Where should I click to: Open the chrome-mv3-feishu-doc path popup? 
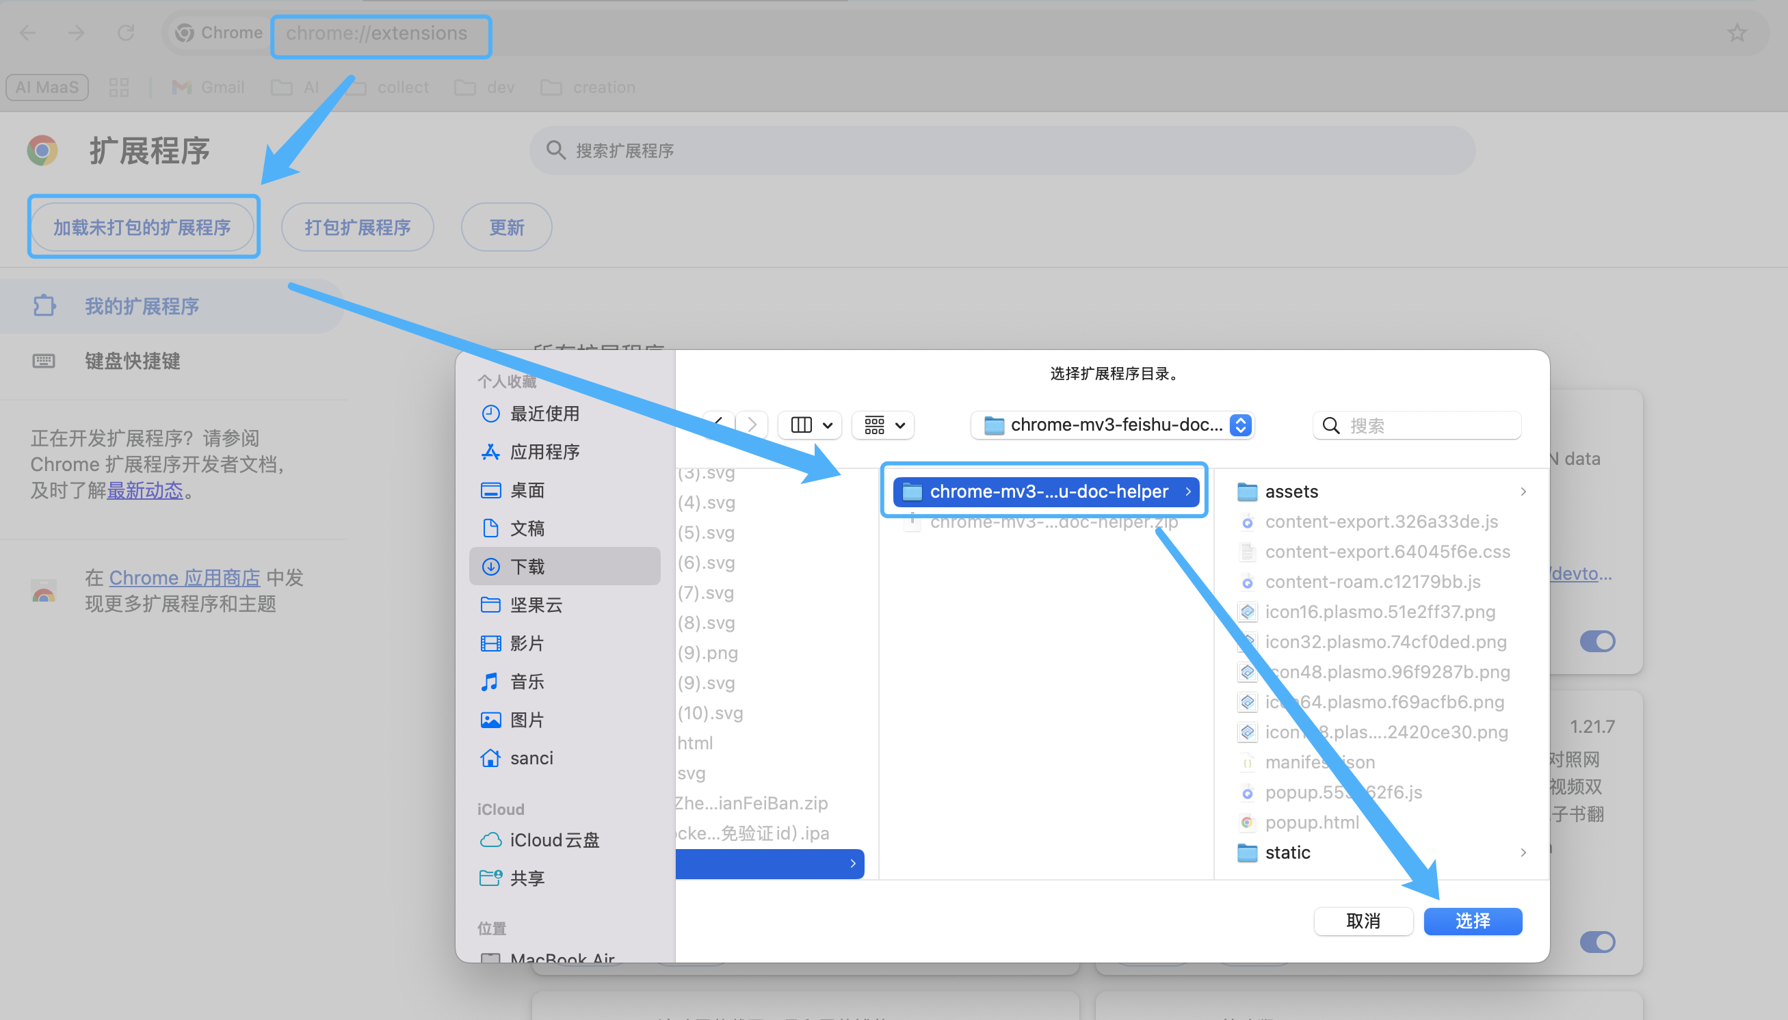coord(1113,425)
